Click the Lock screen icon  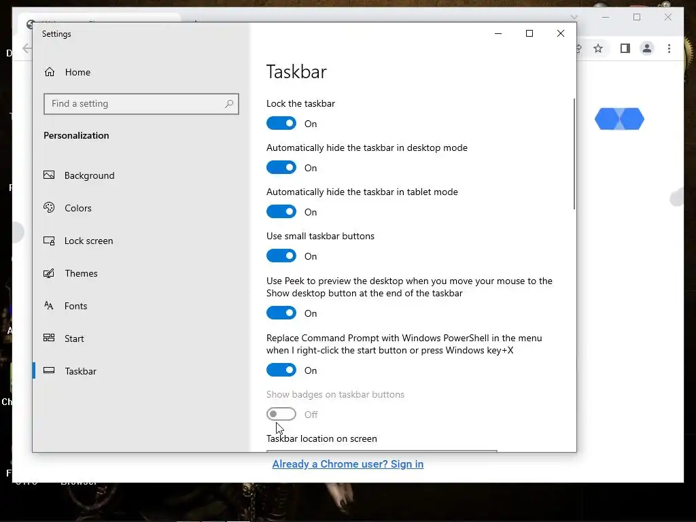coord(49,241)
